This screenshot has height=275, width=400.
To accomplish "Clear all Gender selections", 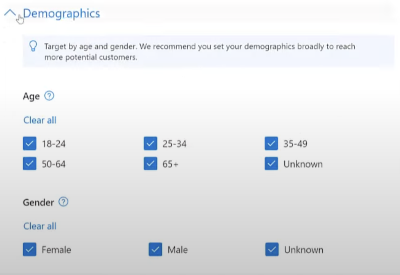I will pos(40,226).
